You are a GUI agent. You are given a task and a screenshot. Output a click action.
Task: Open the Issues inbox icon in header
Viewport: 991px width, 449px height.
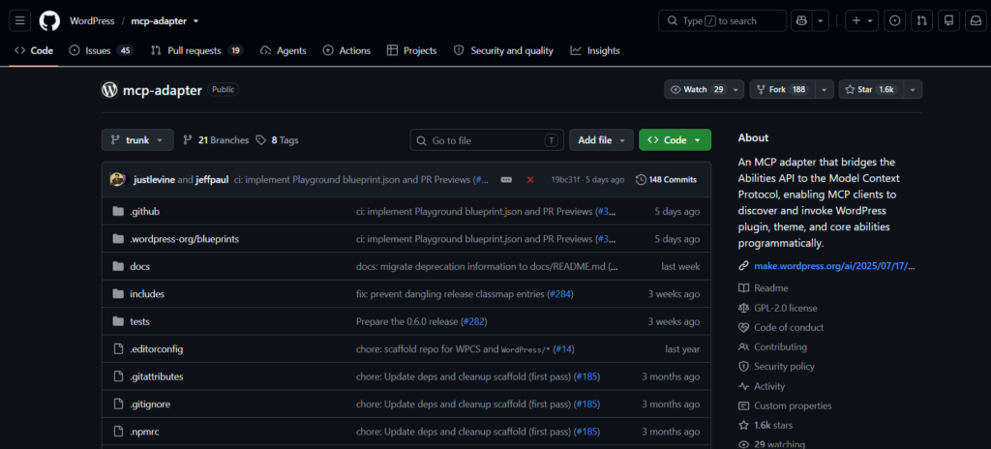[x=894, y=21]
